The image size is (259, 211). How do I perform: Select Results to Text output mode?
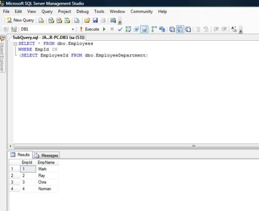pyautogui.click(x=172, y=29)
